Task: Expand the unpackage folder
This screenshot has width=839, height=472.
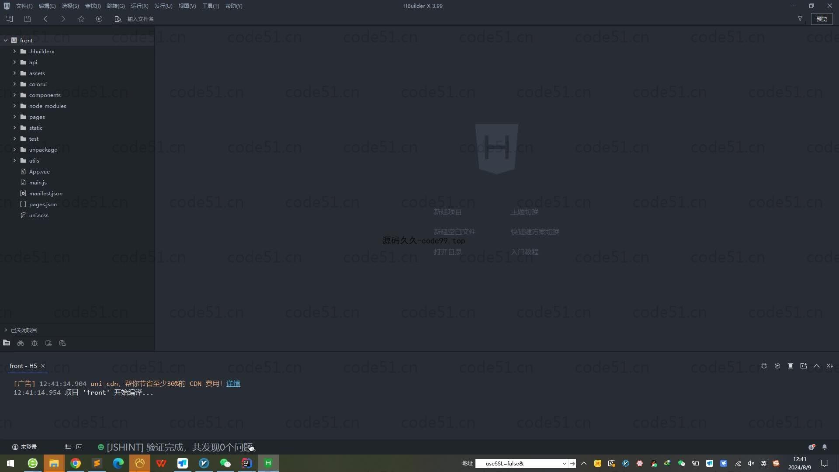Action: point(14,149)
